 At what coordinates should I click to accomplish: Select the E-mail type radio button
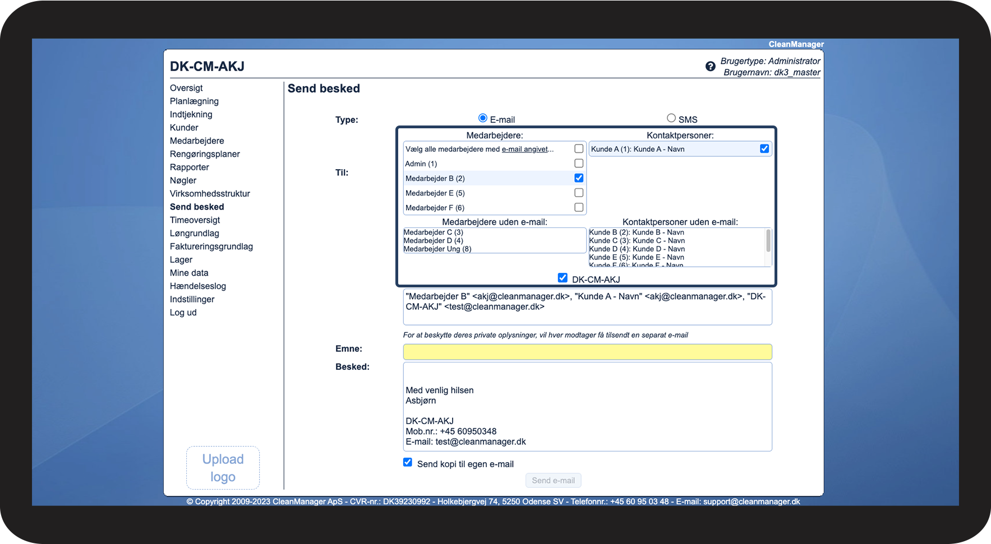coord(482,118)
